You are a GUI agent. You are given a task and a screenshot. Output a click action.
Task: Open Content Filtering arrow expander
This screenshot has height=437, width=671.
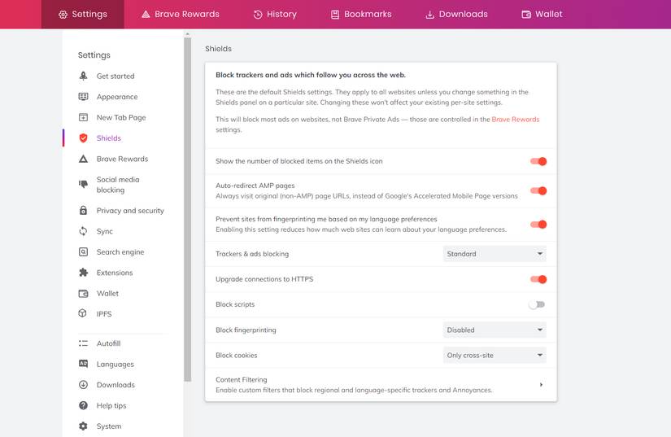(541, 385)
